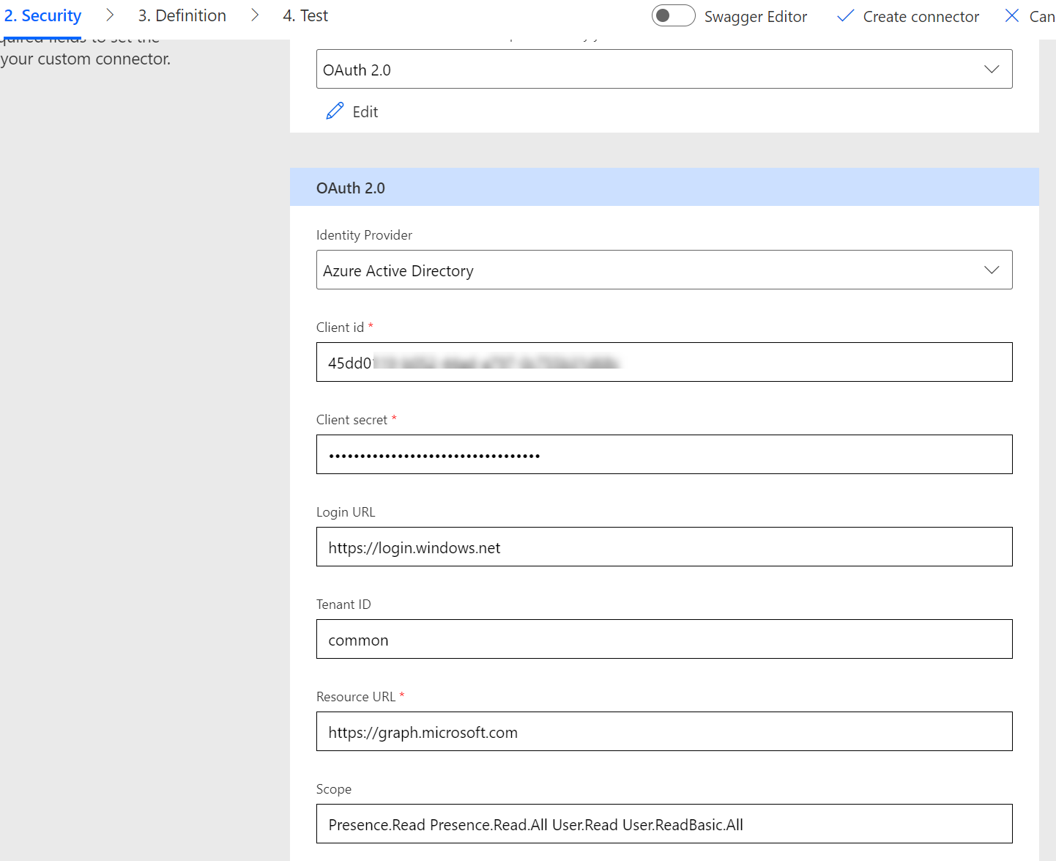The width and height of the screenshot is (1056, 861).
Task: Open the OAuth 2.0 authentication type dropdown
Action: (x=664, y=69)
